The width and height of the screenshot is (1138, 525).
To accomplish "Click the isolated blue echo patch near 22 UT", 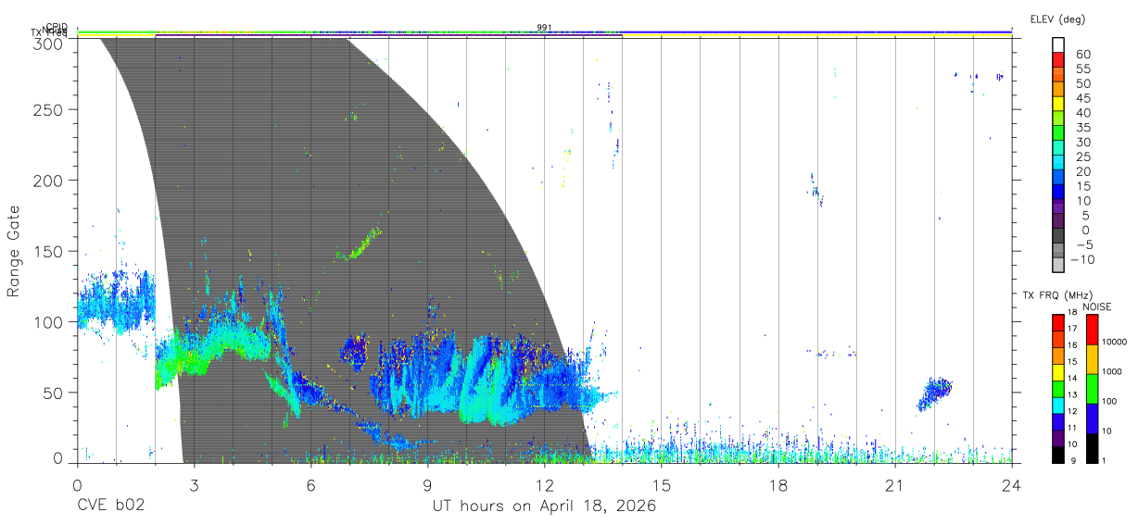I will [x=933, y=394].
